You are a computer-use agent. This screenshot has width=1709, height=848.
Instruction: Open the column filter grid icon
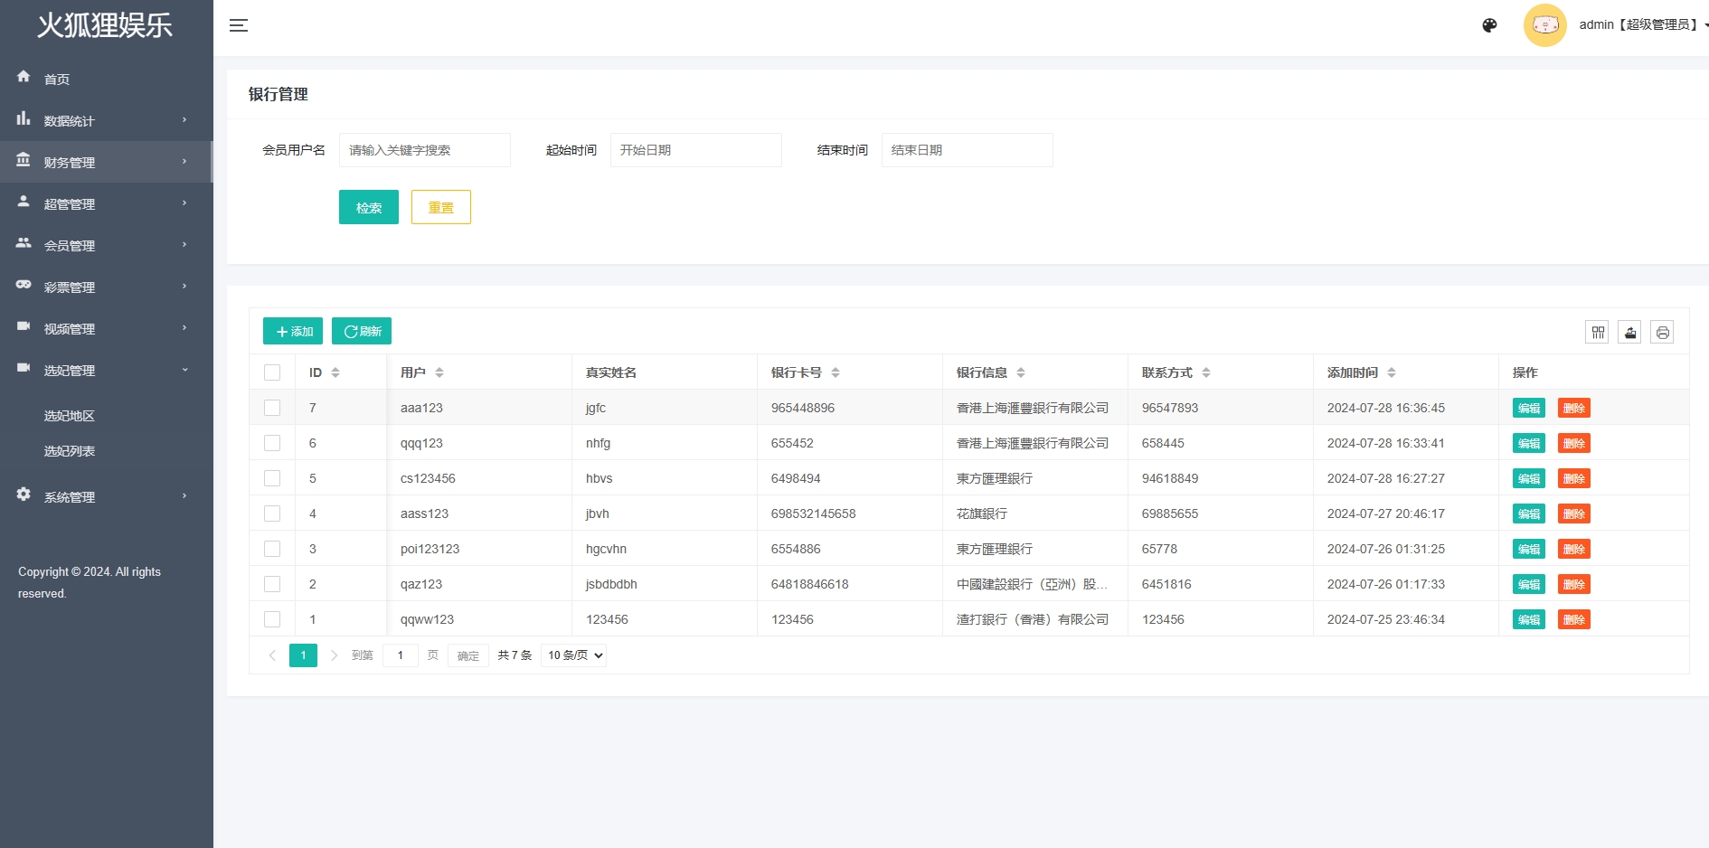pos(1598,333)
